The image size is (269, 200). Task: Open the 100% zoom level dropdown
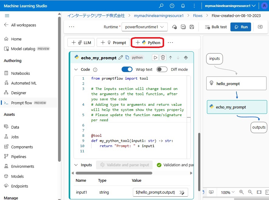point(227,192)
